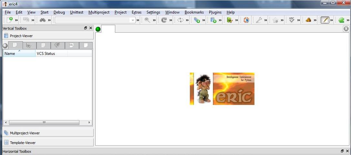
Task: Launch Qt Designer from the green toolbar icon
Action: (x=230, y=20)
